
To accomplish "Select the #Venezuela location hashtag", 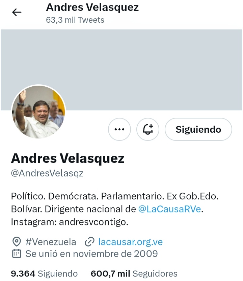I will (x=51, y=242).
